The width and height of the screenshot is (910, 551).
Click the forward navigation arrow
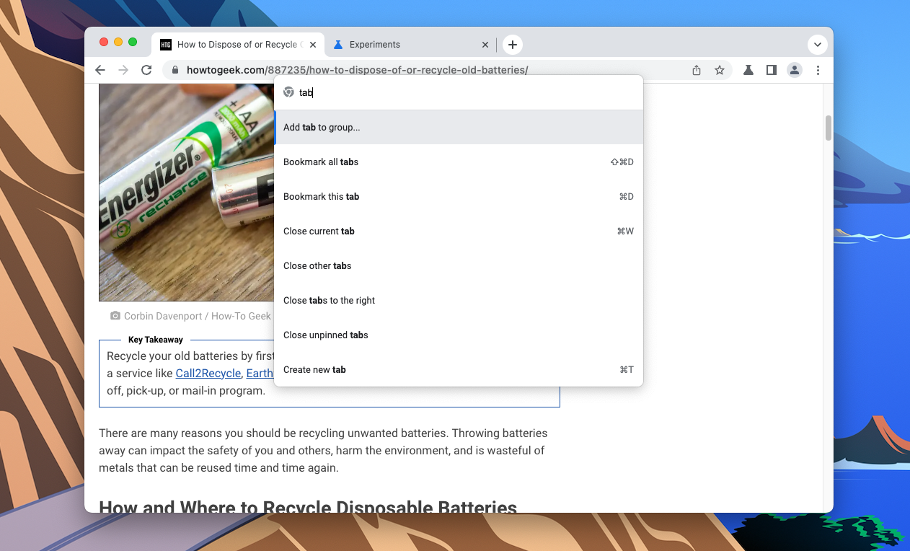123,69
